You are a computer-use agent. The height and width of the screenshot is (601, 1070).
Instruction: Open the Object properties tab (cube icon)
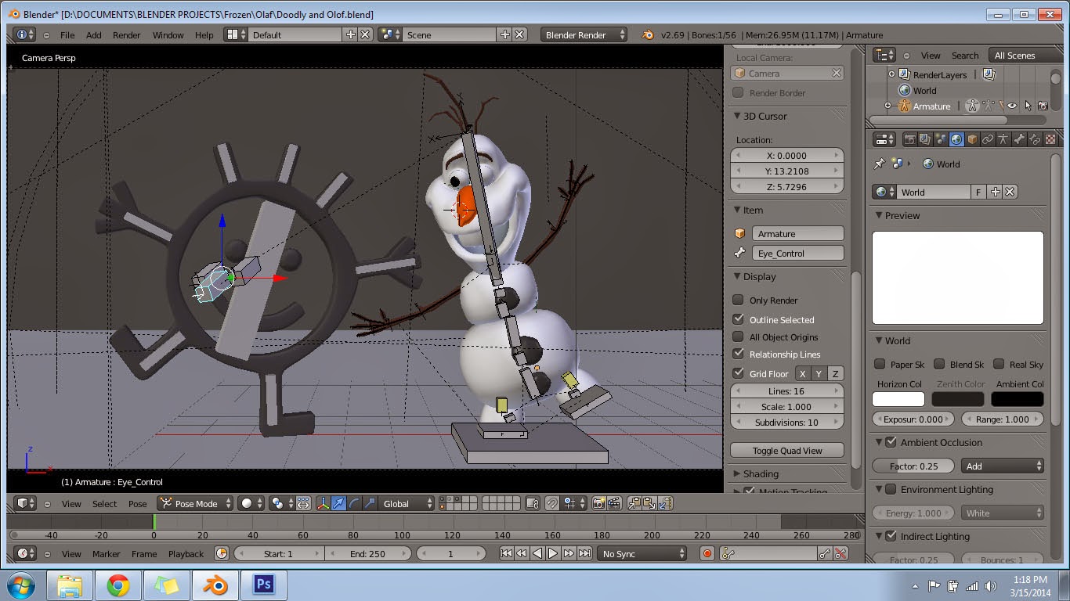click(972, 140)
